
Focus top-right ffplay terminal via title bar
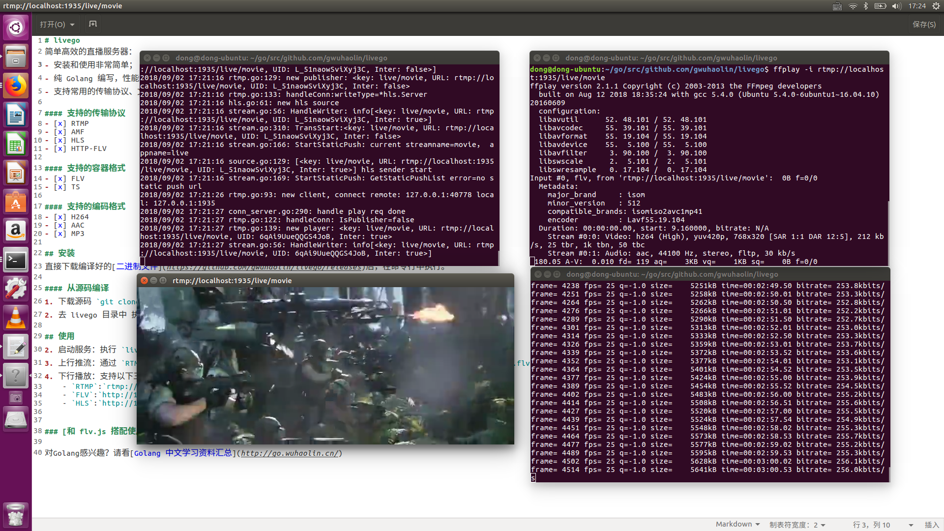pyautogui.click(x=709, y=58)
